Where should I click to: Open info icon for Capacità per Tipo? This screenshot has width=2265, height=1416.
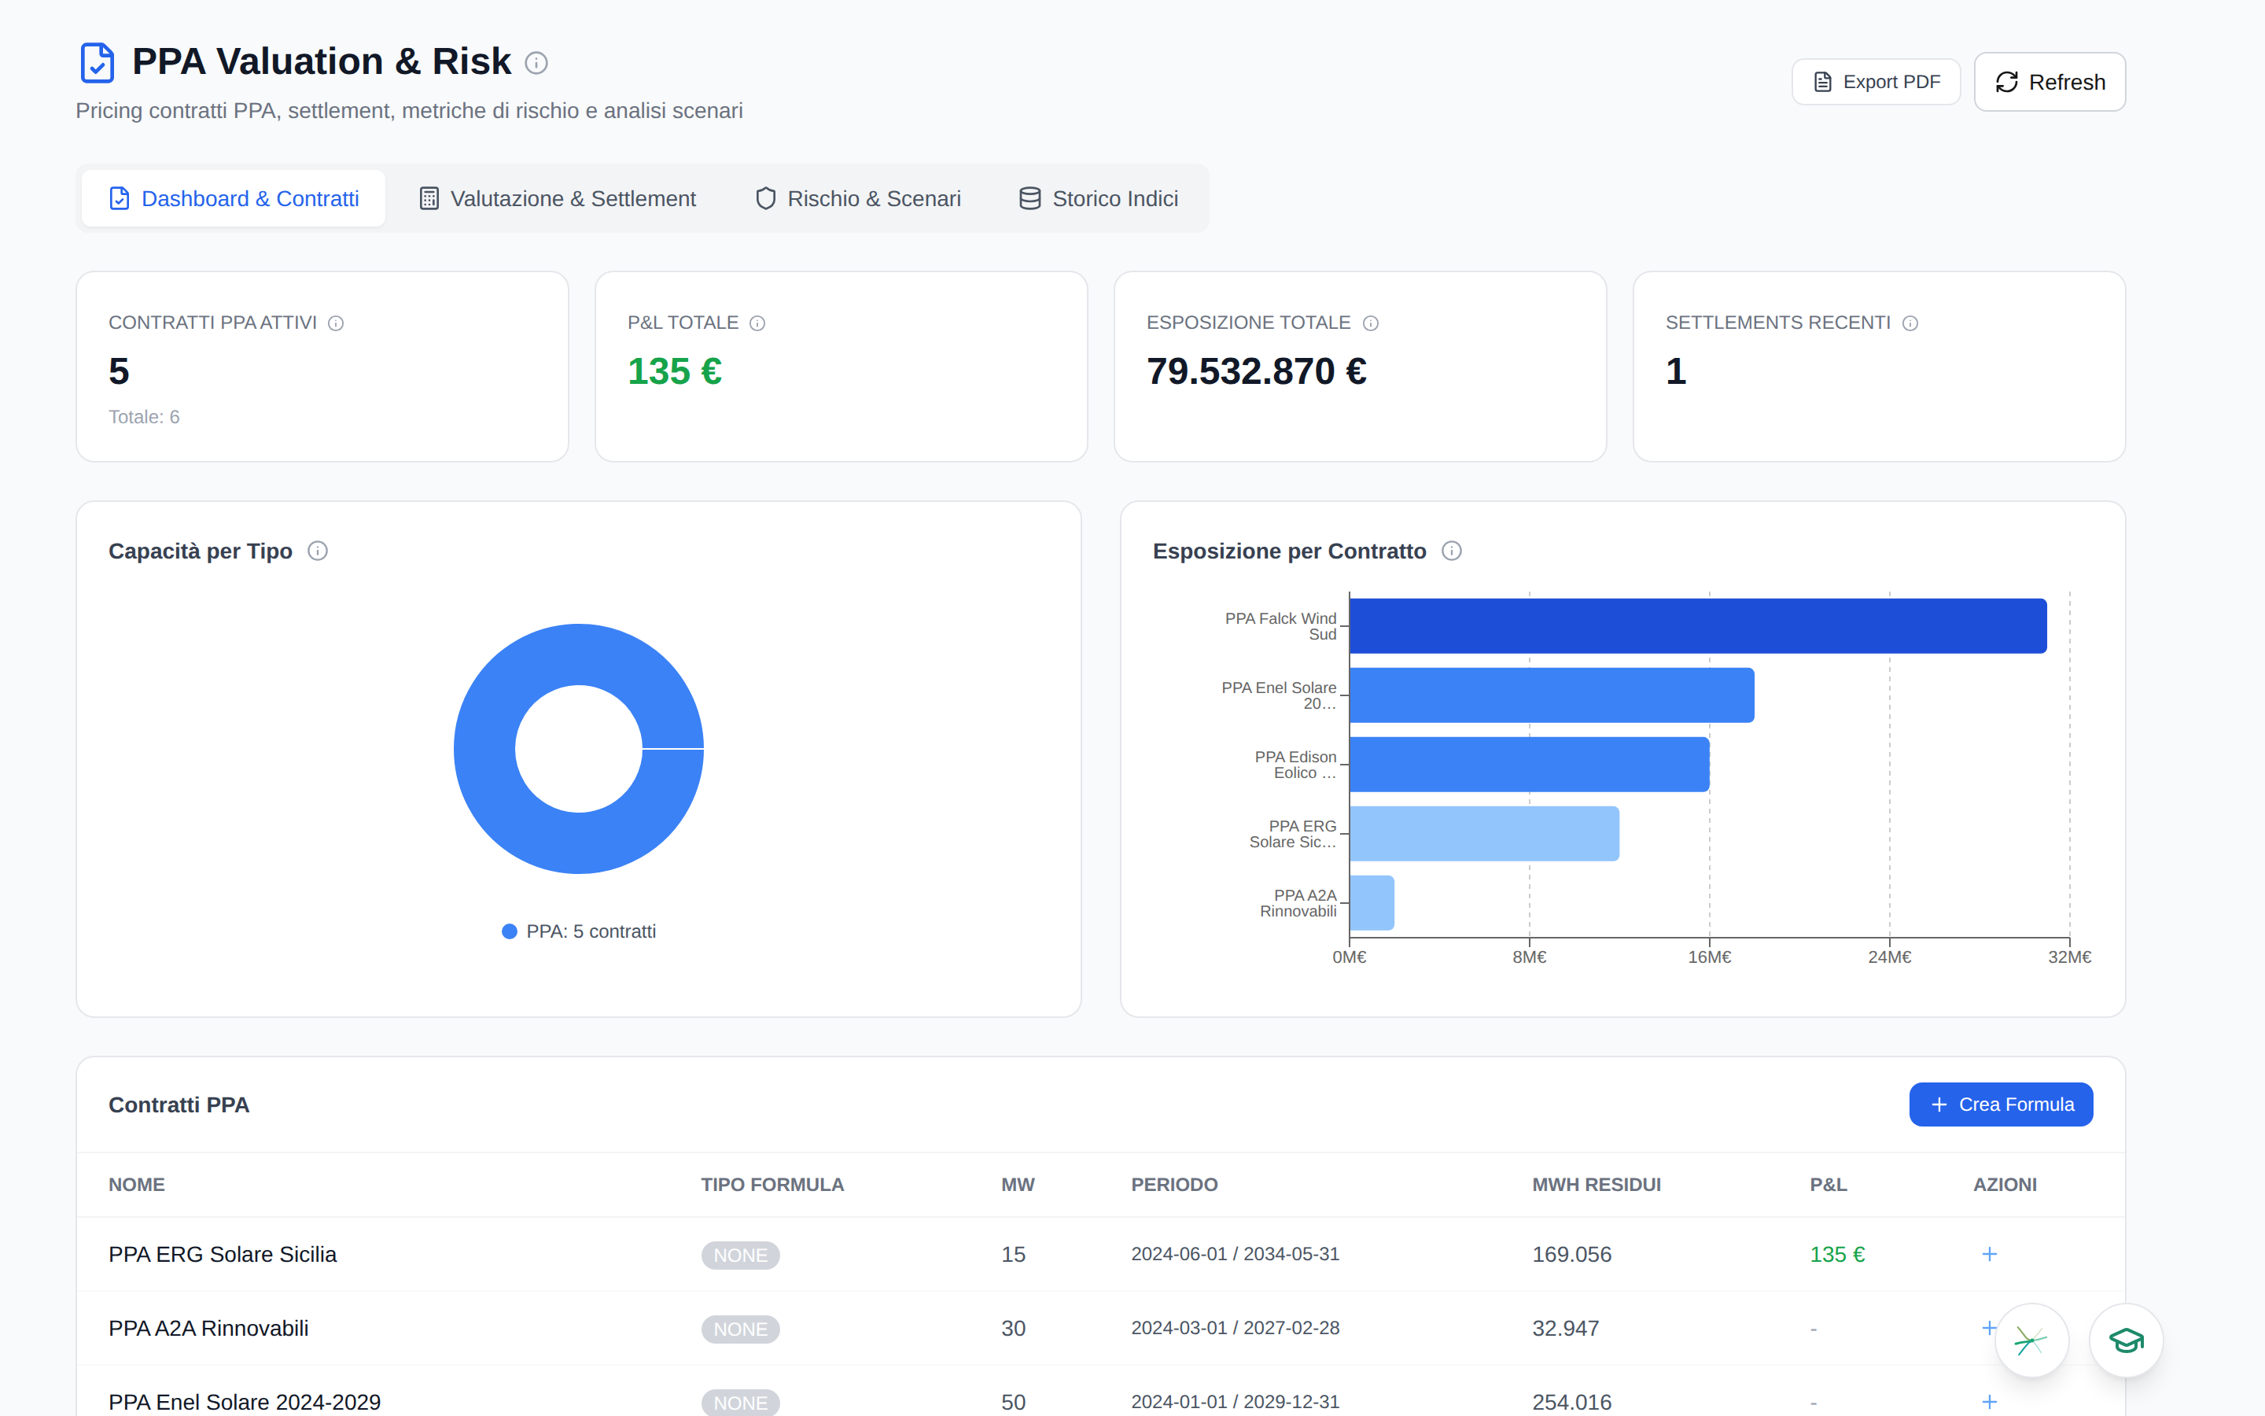tap(319, 551)
